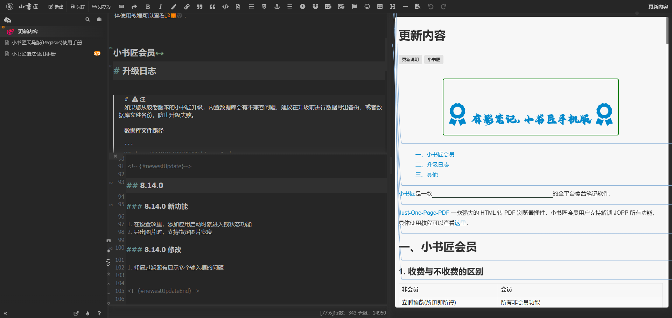
Task: Jump to bottom with the double down chevron
Action: coord(108,303)
